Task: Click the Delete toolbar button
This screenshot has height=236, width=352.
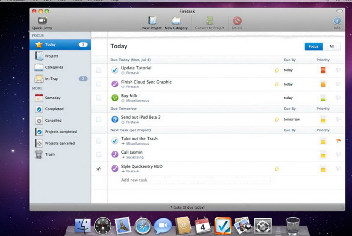Action: pos(237,23)
